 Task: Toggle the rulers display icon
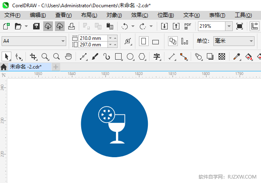pyautogui.click(x=255, y=26)
